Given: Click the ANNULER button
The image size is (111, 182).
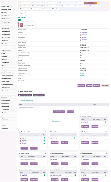Looking at the screenshot, I should 89,85.
